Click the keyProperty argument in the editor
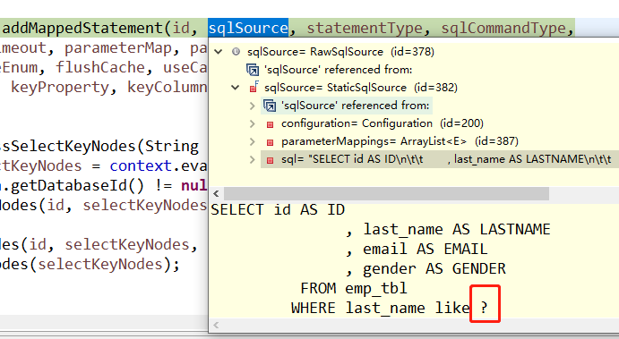 click(60, 87)
